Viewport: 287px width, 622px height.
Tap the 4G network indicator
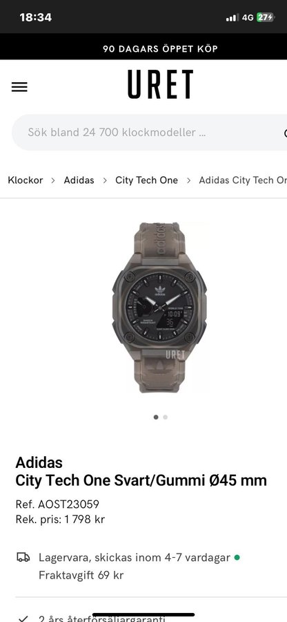(248, 17)
